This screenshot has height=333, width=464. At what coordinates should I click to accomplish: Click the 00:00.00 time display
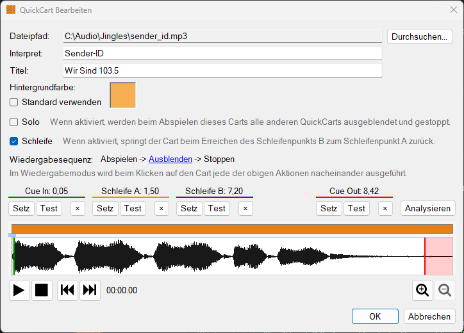pyautogui.click(x=122, y=290)
